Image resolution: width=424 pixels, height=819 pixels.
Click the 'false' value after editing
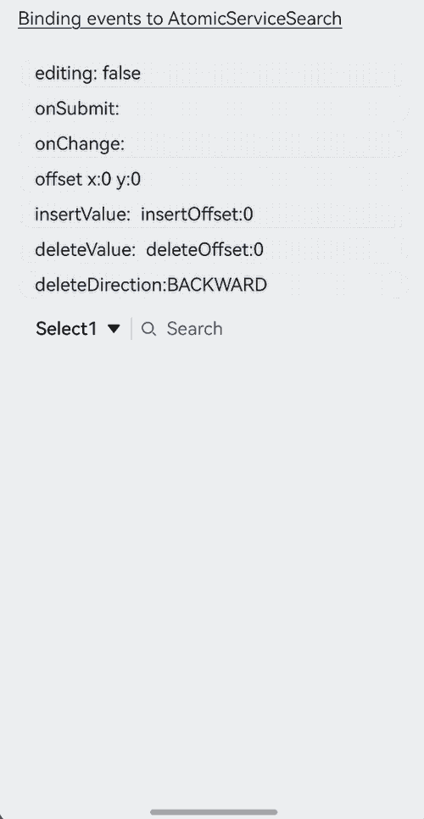tap(121, 74)
